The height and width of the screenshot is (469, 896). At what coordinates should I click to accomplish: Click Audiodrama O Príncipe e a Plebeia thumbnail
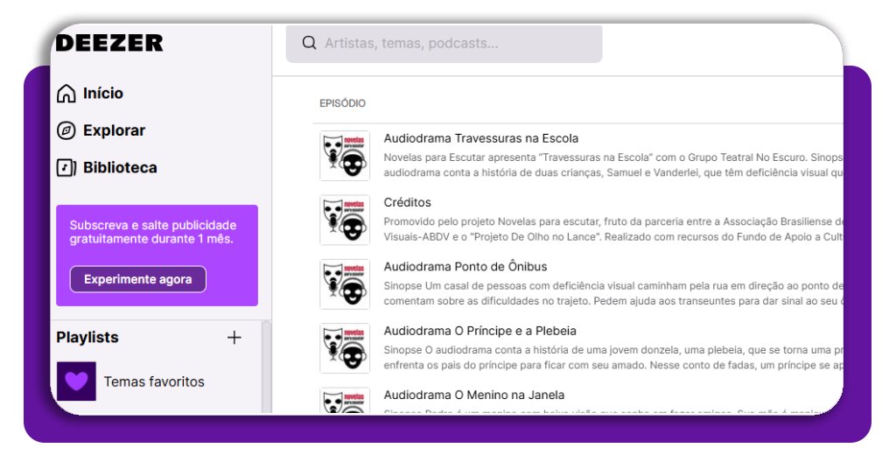coord(345,348)
